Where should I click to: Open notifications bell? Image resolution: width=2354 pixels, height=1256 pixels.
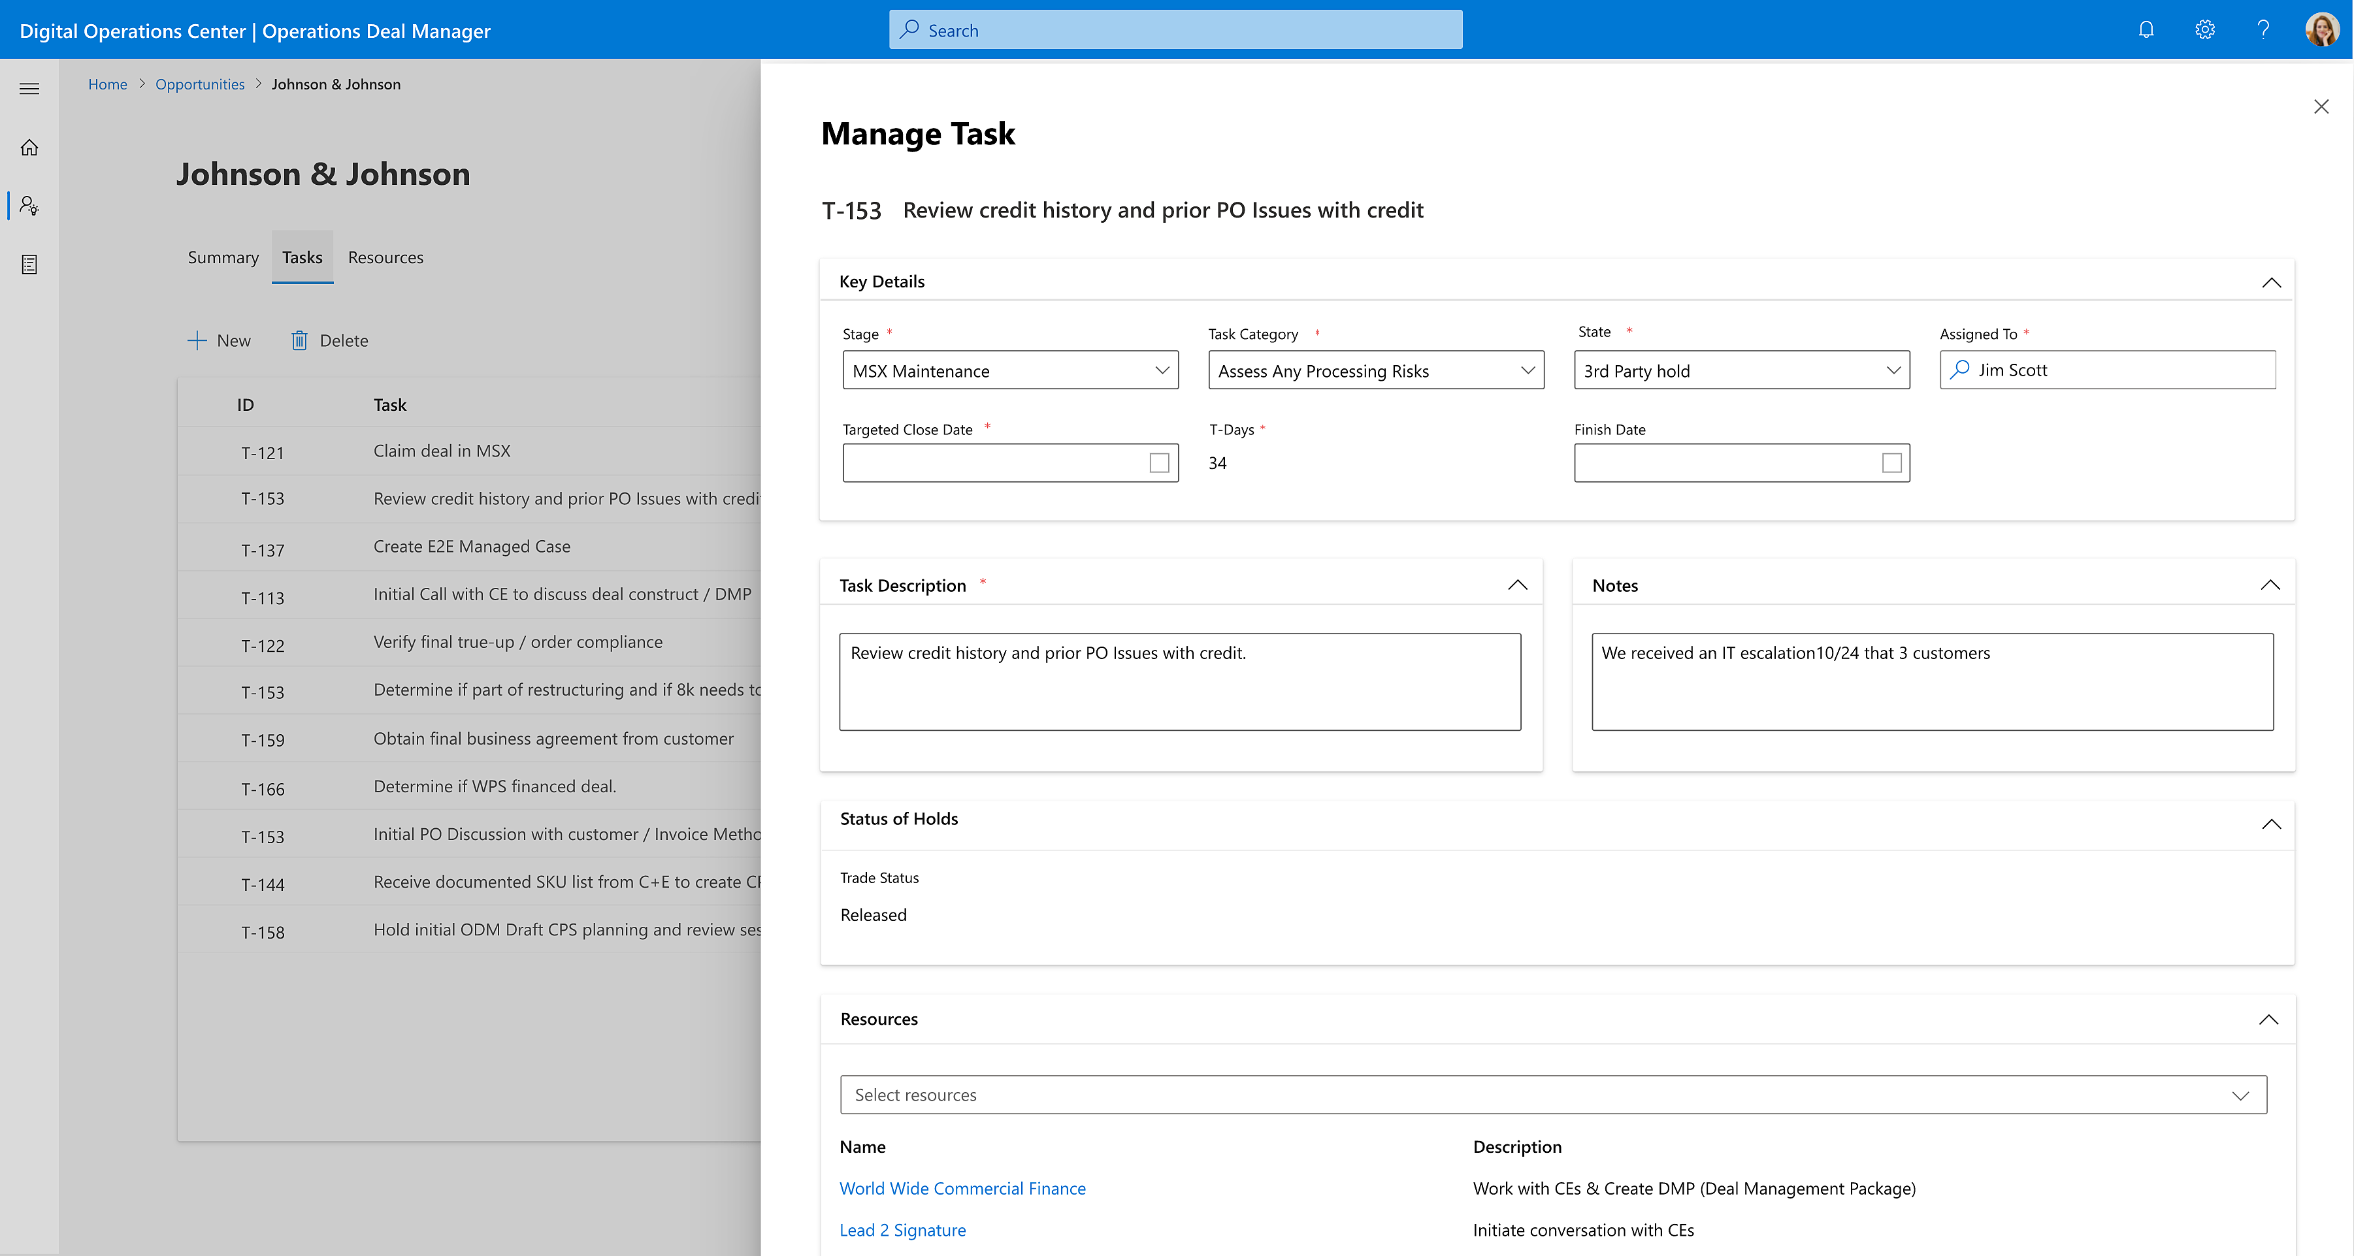click(2146, 29)
